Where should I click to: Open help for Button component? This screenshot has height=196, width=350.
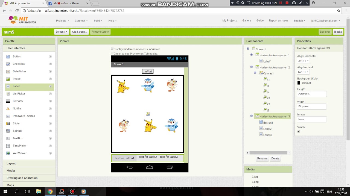pos(50,56)
